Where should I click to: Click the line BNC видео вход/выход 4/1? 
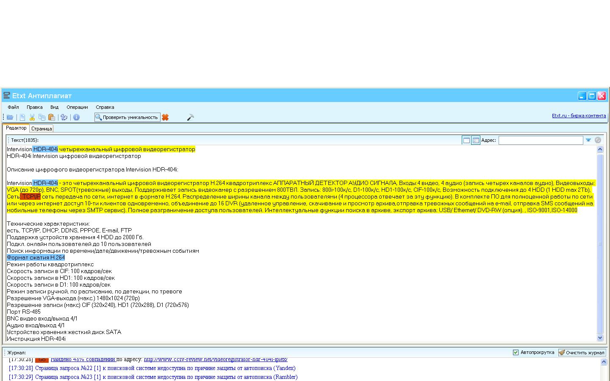point(42,318)
